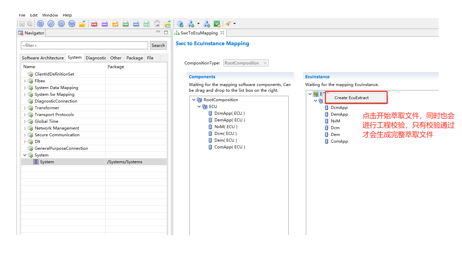The width and height of the screenshot is (462, 255).
Task: Select Create EcuExtract from context menu
Action: [351, 98]
